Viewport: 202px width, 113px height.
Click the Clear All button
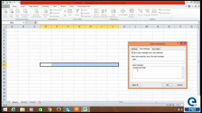pos(135,85)
